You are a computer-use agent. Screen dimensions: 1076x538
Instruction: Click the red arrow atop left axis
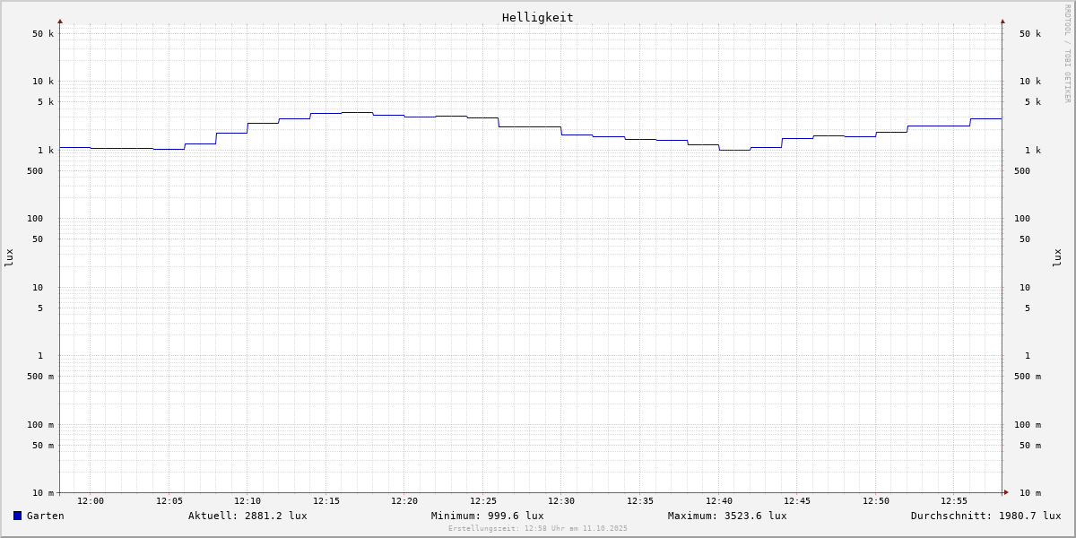click(60, 21)
